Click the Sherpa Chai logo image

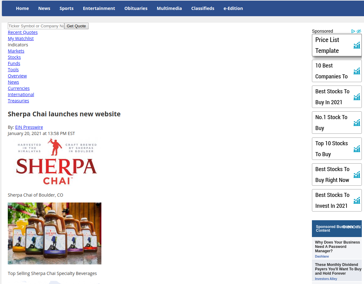point(56,162)
